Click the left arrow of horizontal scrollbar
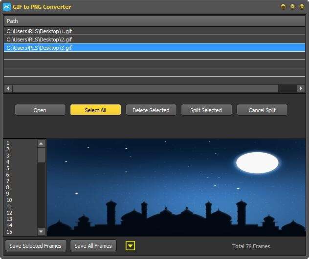 coord(8,88)
